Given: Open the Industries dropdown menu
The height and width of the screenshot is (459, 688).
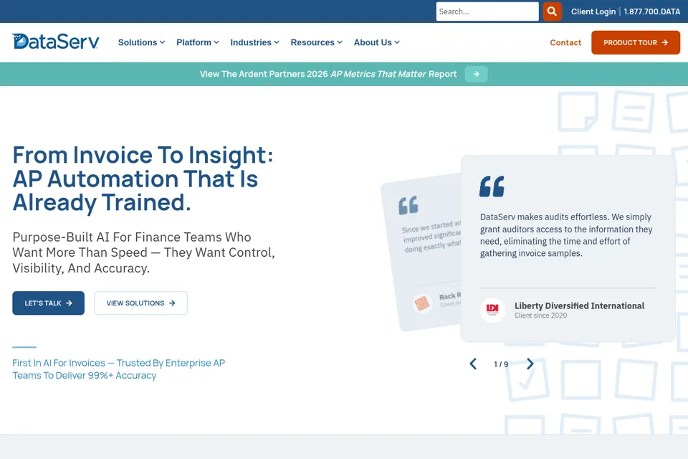Looking at the screenshot, I should click(254, 42).
